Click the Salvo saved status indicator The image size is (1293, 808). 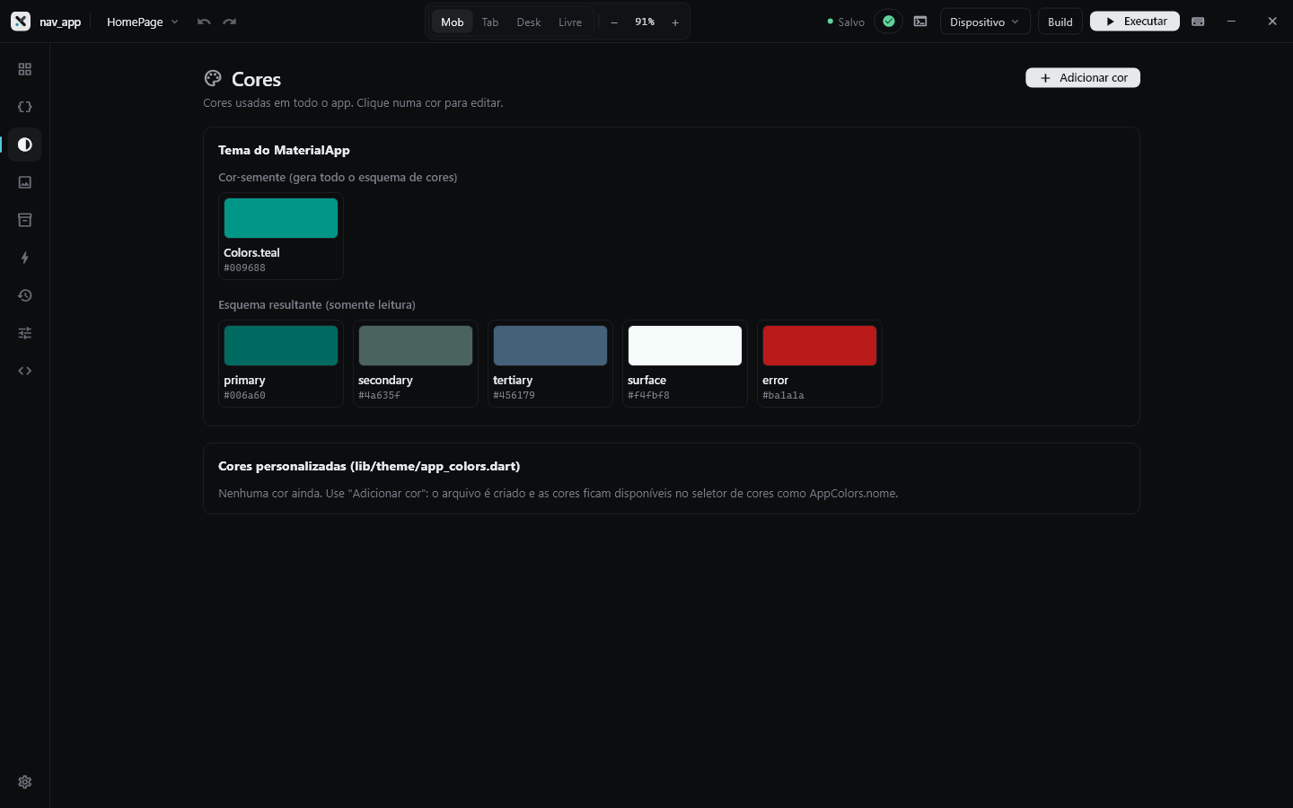846,22
